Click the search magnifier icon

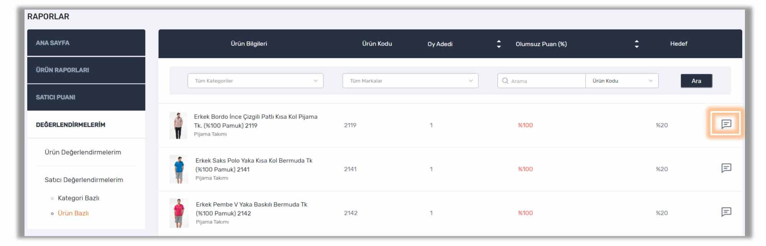click(x=505, y=80)
